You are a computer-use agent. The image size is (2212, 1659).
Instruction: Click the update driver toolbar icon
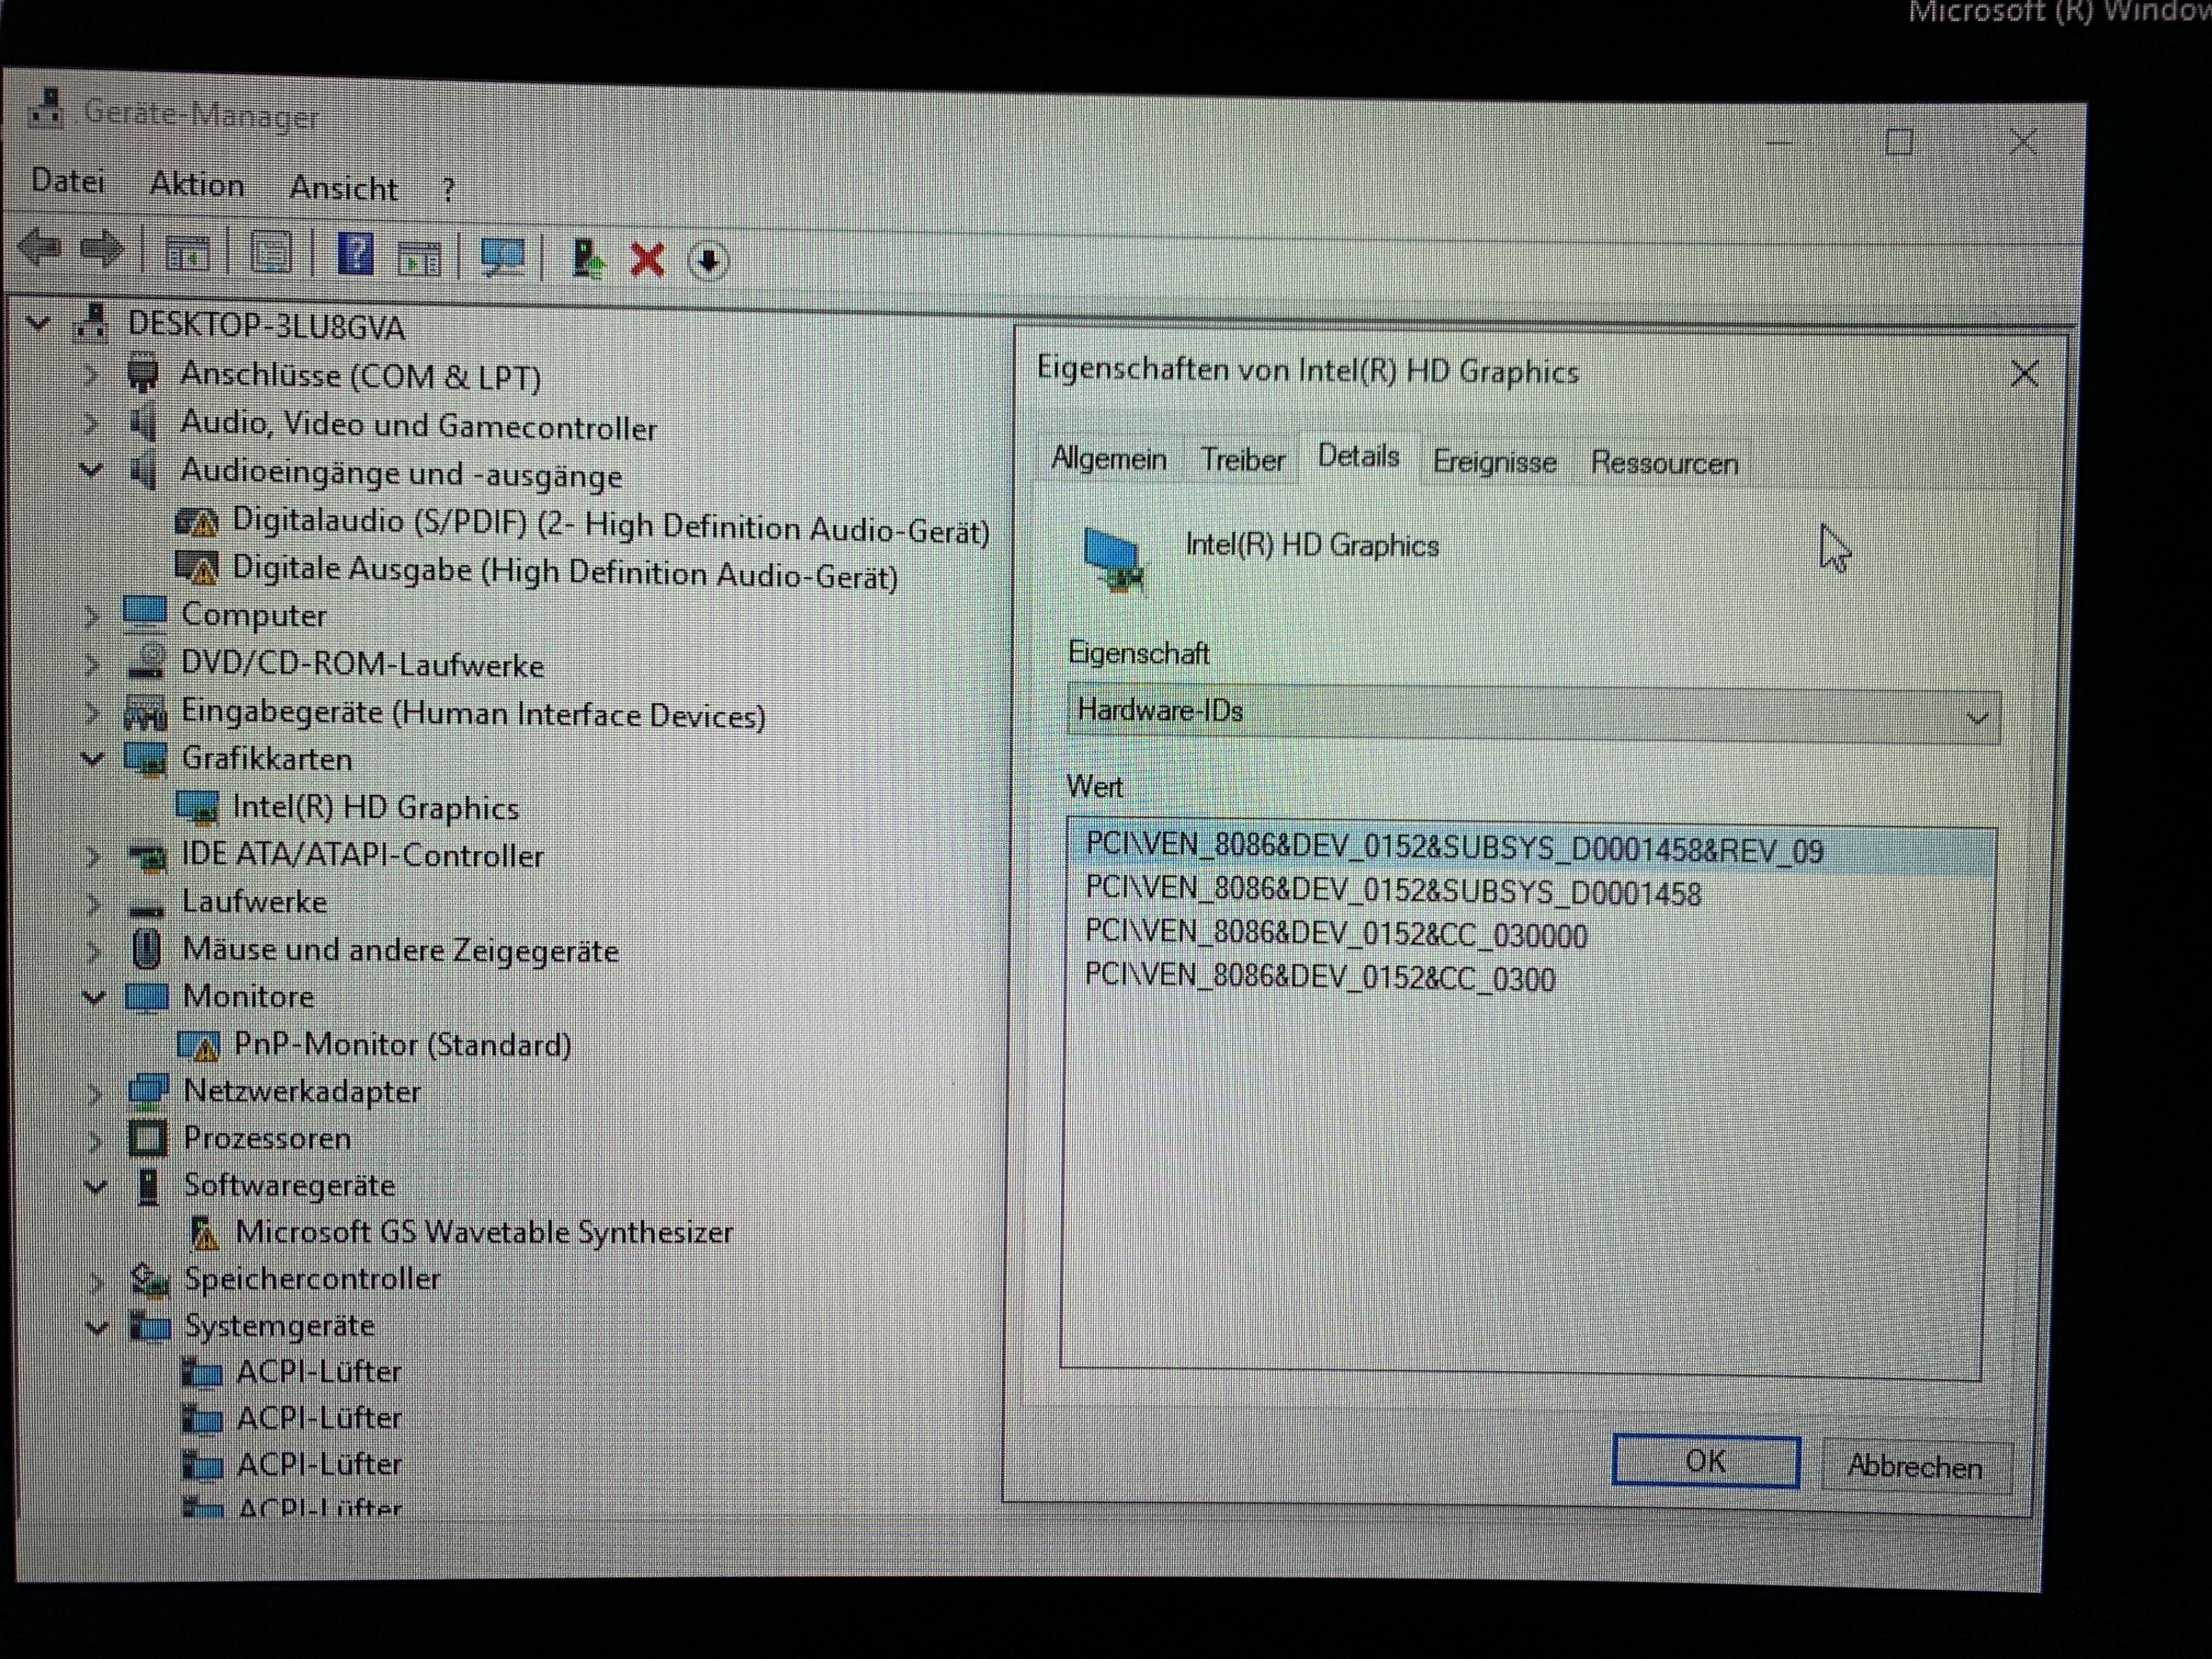click(587, 259)
